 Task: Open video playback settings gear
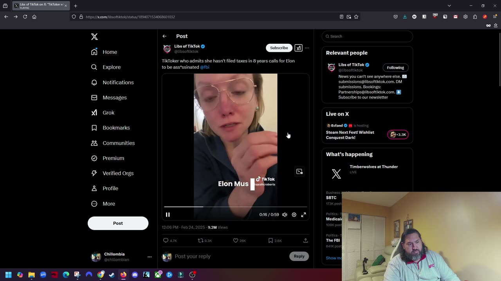pyautogui.click(x=294, y=215)
